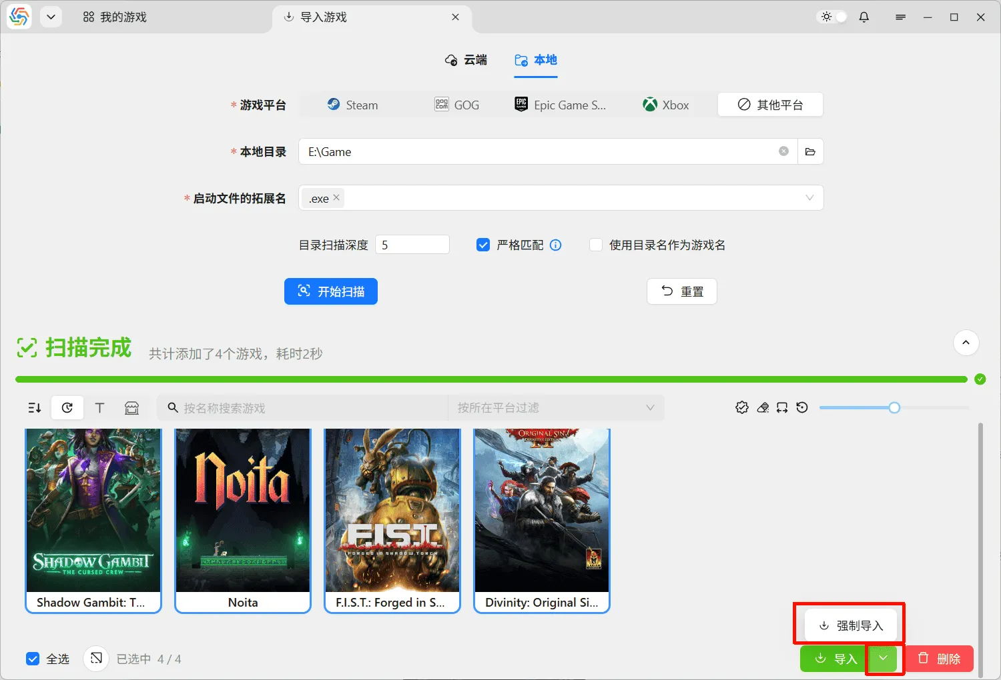The height and width of the screenshot is (680, 1001).
Task: Expand the import options dropdown arrow
Action: click(x=883, y=659)
